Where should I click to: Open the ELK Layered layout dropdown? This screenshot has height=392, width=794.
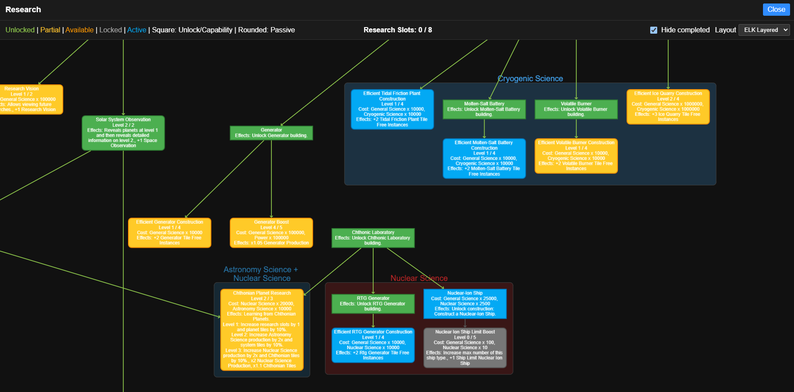[764, 30]
